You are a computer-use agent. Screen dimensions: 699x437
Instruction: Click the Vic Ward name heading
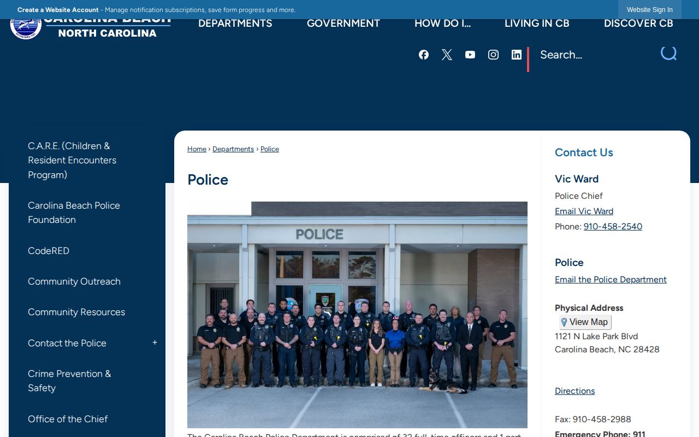point(577,179)
